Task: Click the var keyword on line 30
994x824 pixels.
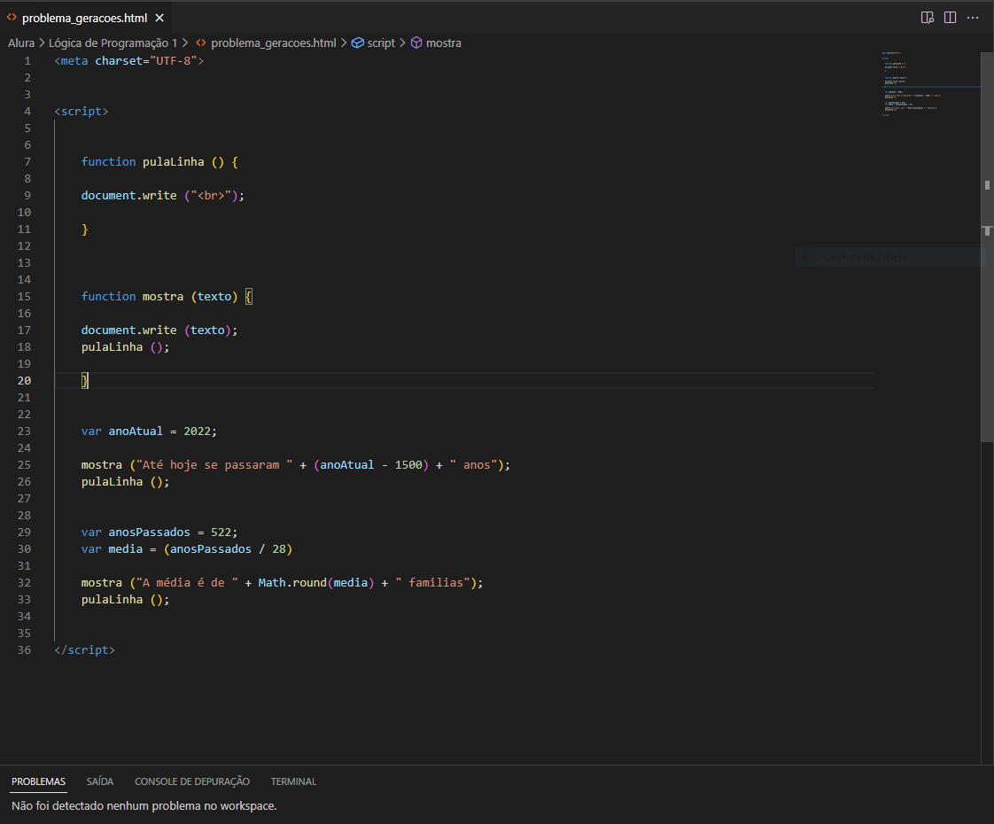Action: (x=91, y=549)
